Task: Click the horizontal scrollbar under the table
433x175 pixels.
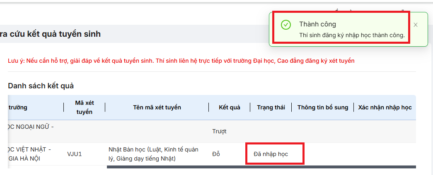Action: point(261,167)
